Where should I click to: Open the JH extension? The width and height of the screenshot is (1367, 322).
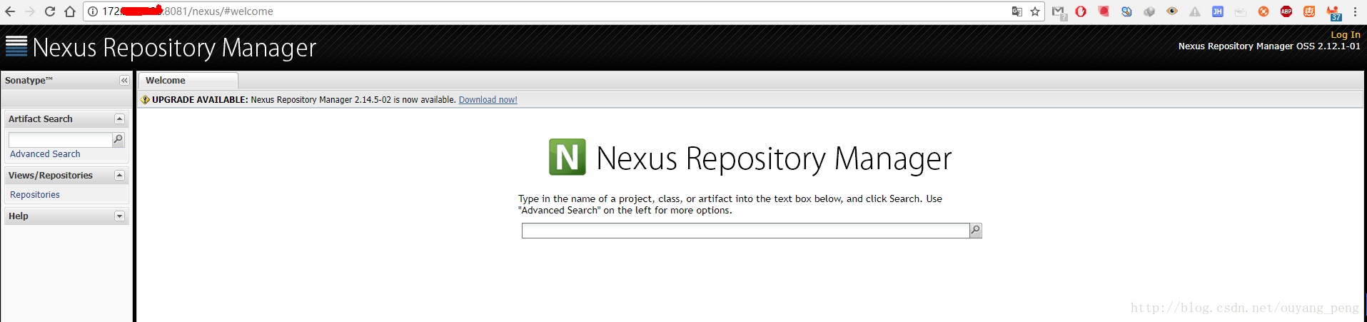(1218, 11)
